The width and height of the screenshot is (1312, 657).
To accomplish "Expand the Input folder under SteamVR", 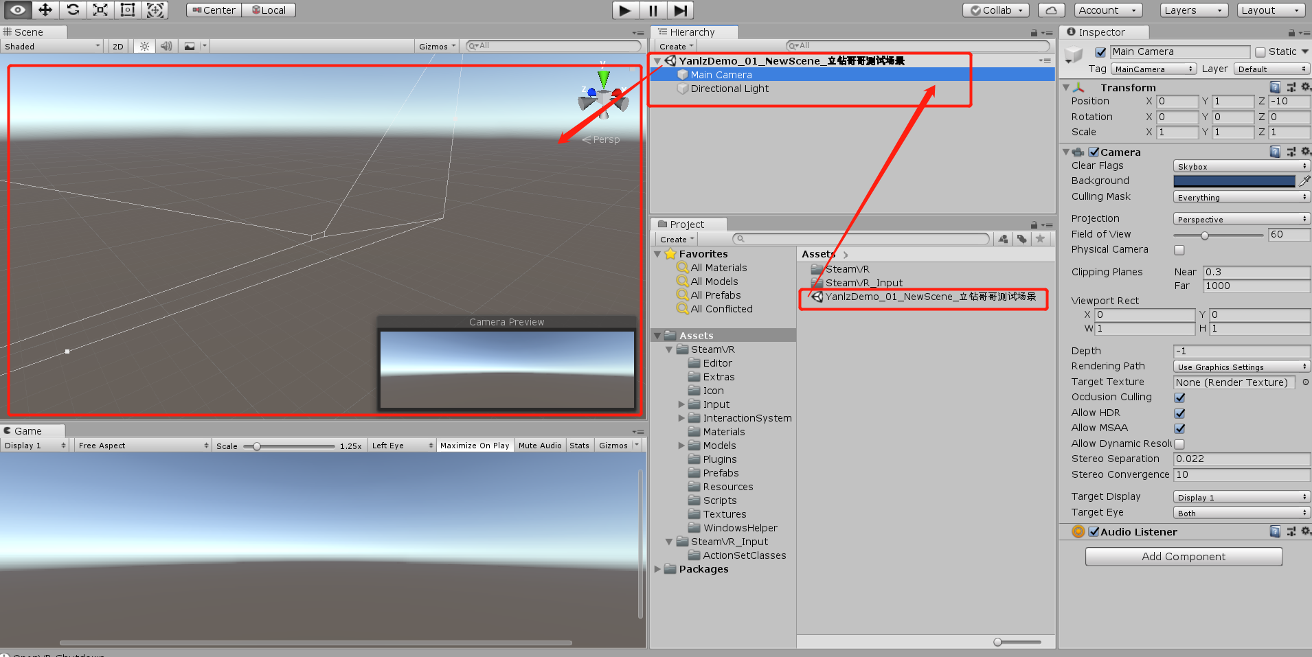I will tap(681, 404).
